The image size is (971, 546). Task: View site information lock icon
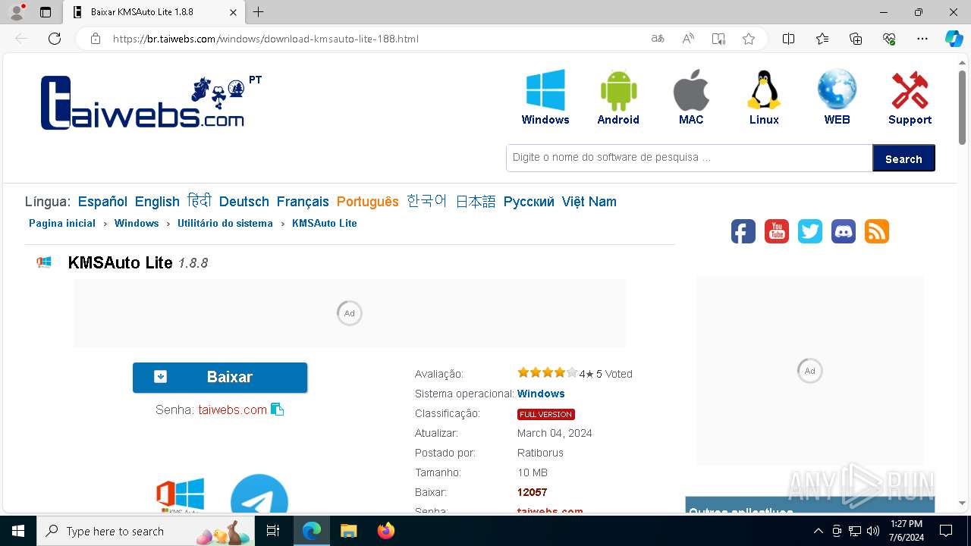click(x=96, y=39)
